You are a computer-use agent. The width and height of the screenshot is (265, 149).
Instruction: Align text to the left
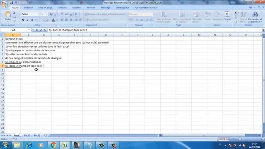(62, 20)
